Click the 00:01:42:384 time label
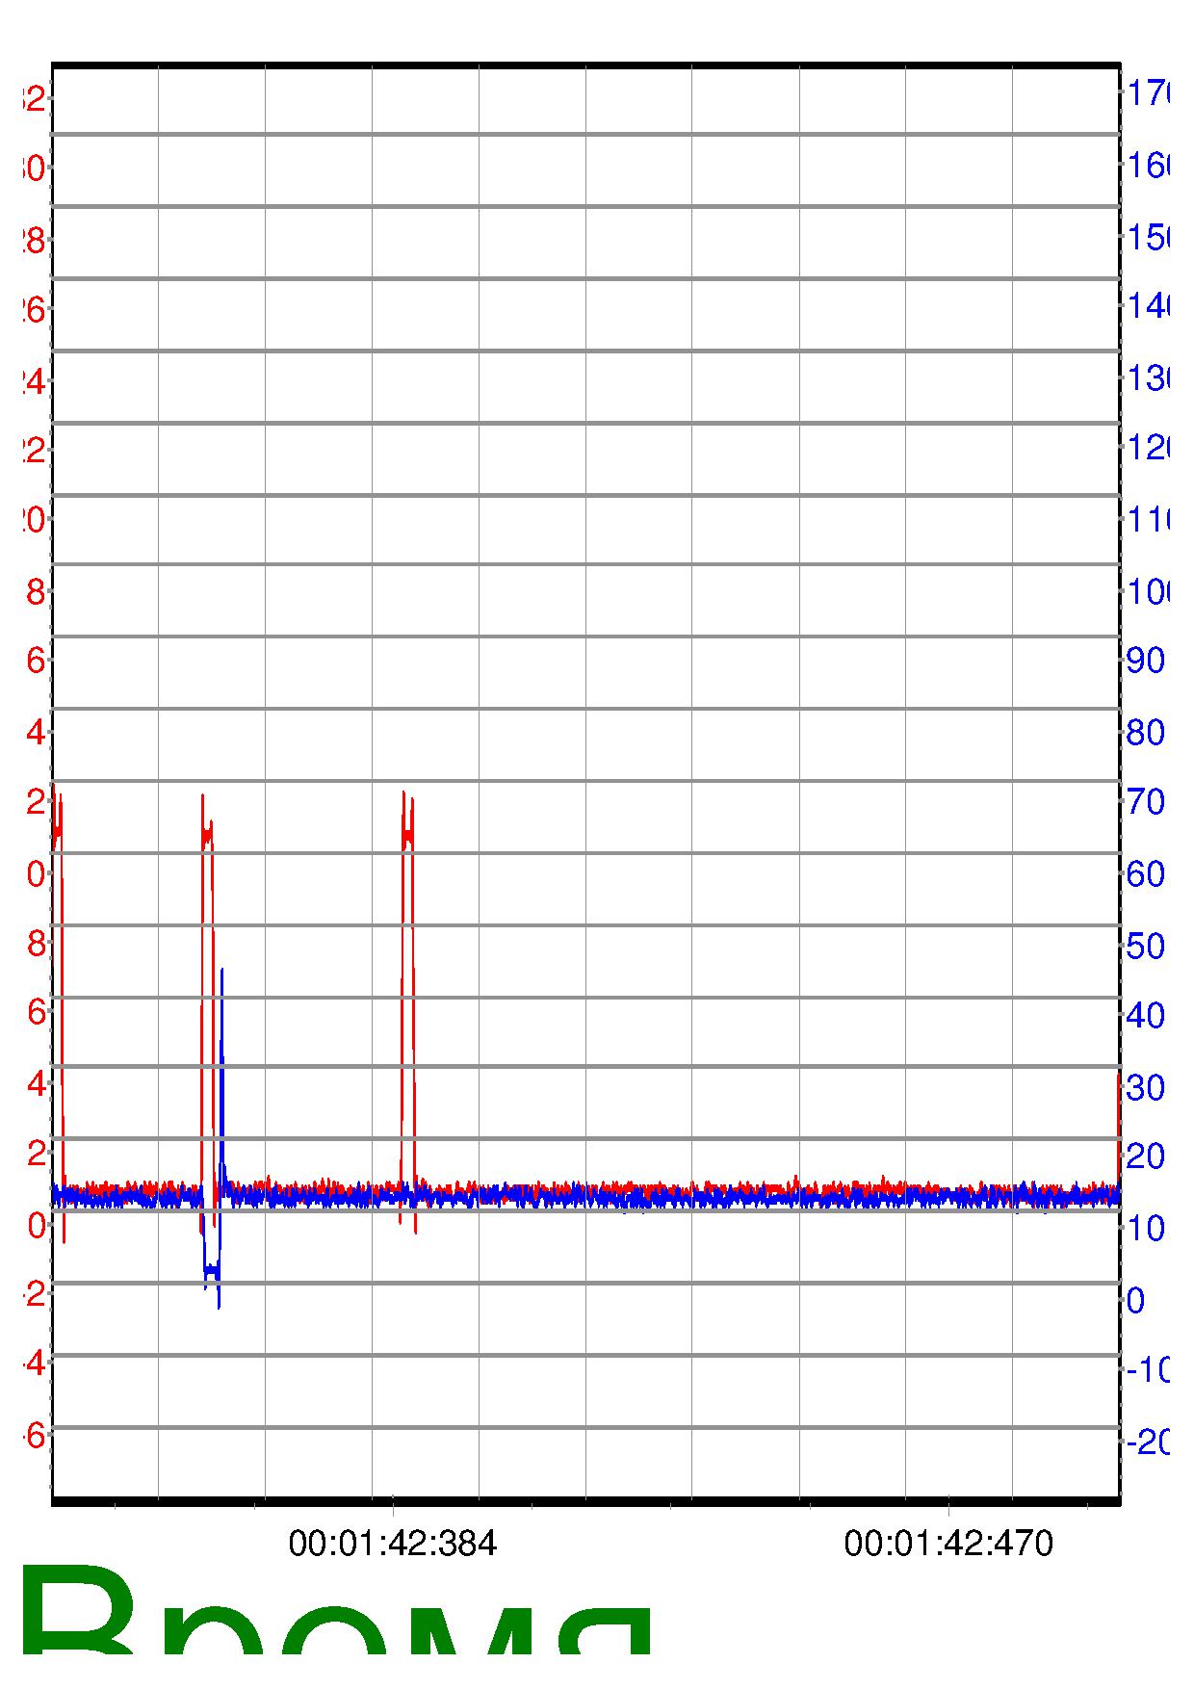The width and height of the screenshot is (1194, 1689). coord(393,1544)
